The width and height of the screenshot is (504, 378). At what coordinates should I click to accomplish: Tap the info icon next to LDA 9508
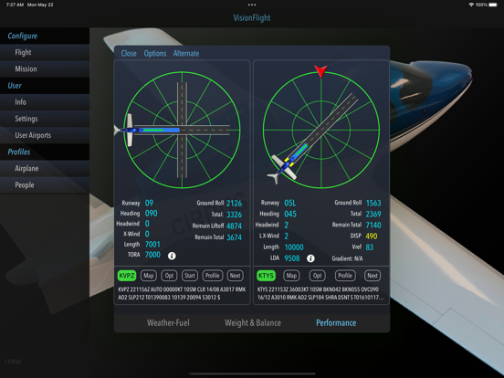tap(310, 258)
